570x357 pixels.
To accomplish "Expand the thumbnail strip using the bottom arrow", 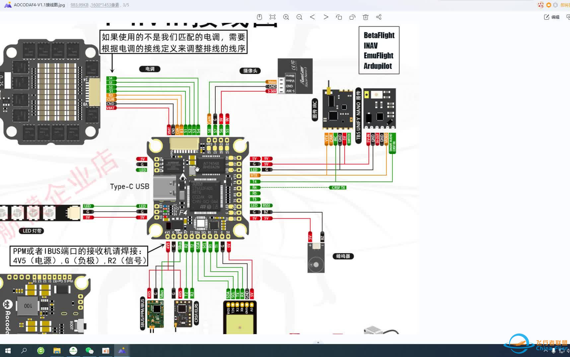I will point(318,342).
